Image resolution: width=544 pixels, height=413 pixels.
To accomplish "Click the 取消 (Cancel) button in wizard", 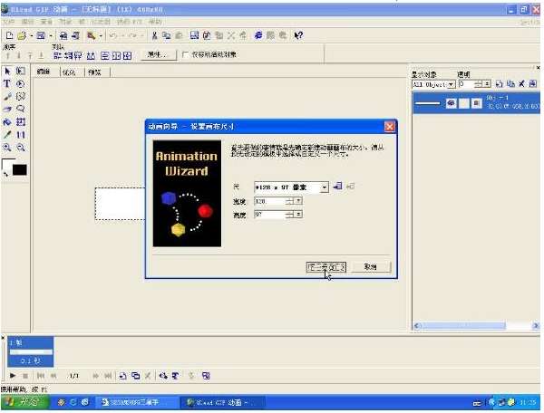I will [x=371, y=267].
